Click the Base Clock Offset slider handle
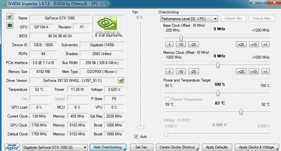This screenshot has width=281, height=151. pos(181,38)
